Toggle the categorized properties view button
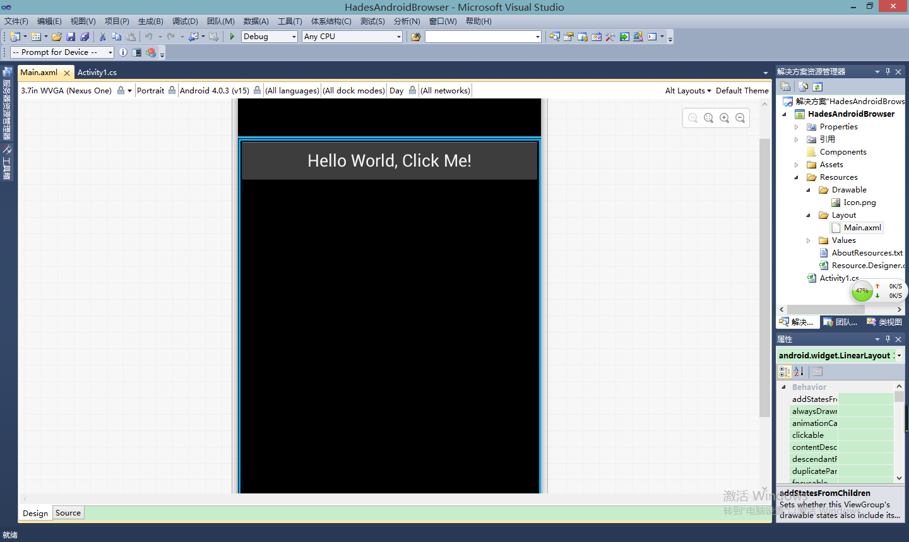Screen dimensions: 909x542 pos(785,372)
